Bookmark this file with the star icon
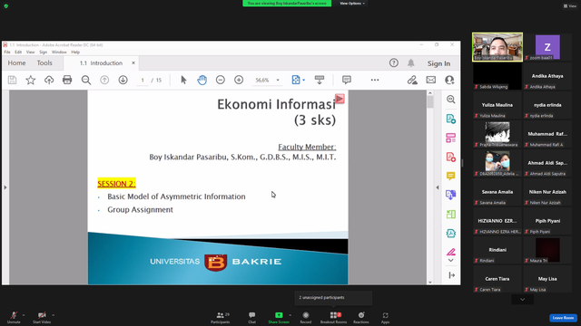The height and width of the screenshot is (326, 581). click(30, 80)
